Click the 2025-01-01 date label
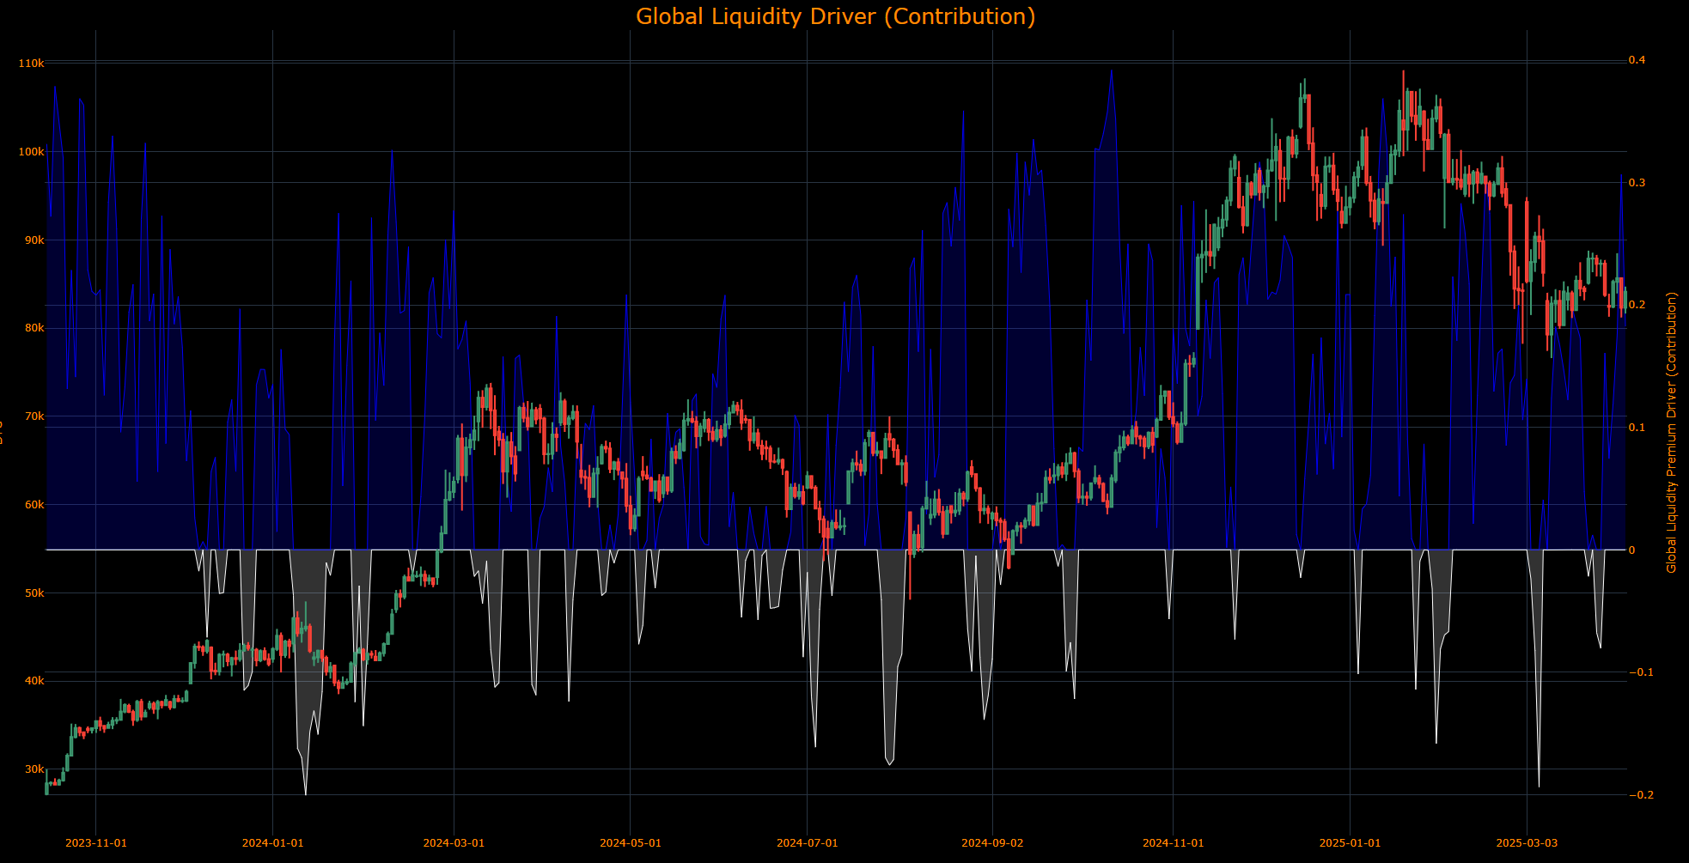 1351,843
